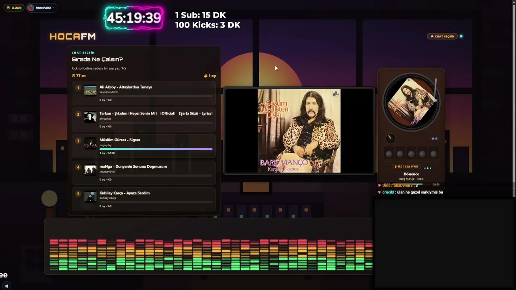Select the number 3 badge for Müslüm Gürses

pos(78,141)
